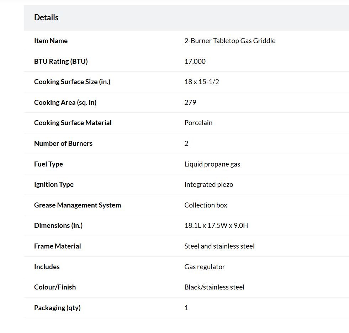Click the Liquid propane gas value
The height and width of the screenshot is (333, 349).
click(x=212, y=164)
